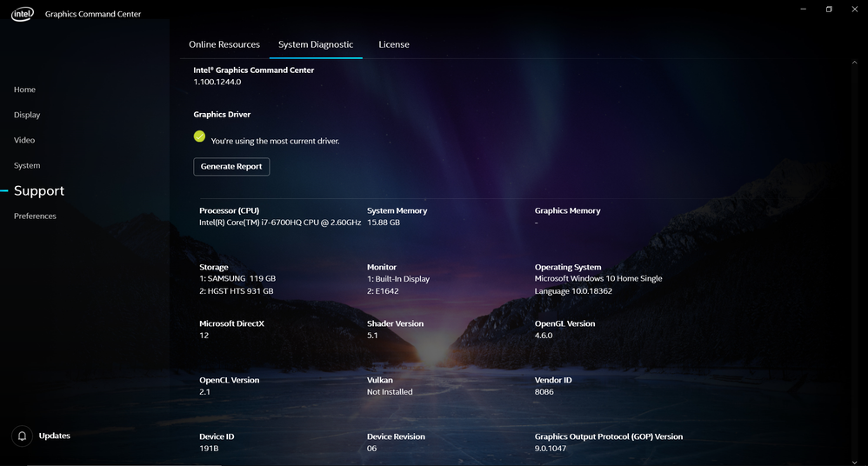Click Vulkan status 'Not Installed'
868x466 pixels.
pos(390,392)
